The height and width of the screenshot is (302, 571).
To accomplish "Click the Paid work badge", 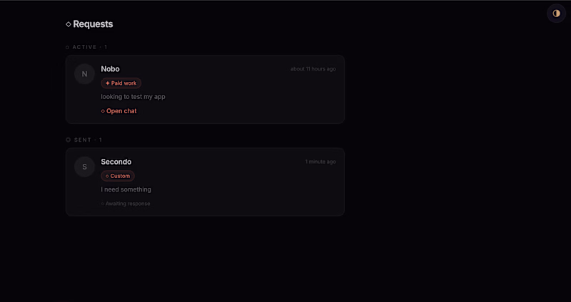I will click(121, 83).
